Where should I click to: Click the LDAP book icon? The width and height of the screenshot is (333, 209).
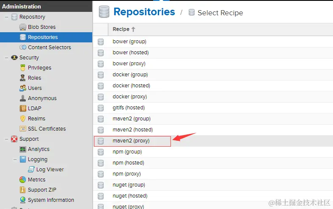23,109
